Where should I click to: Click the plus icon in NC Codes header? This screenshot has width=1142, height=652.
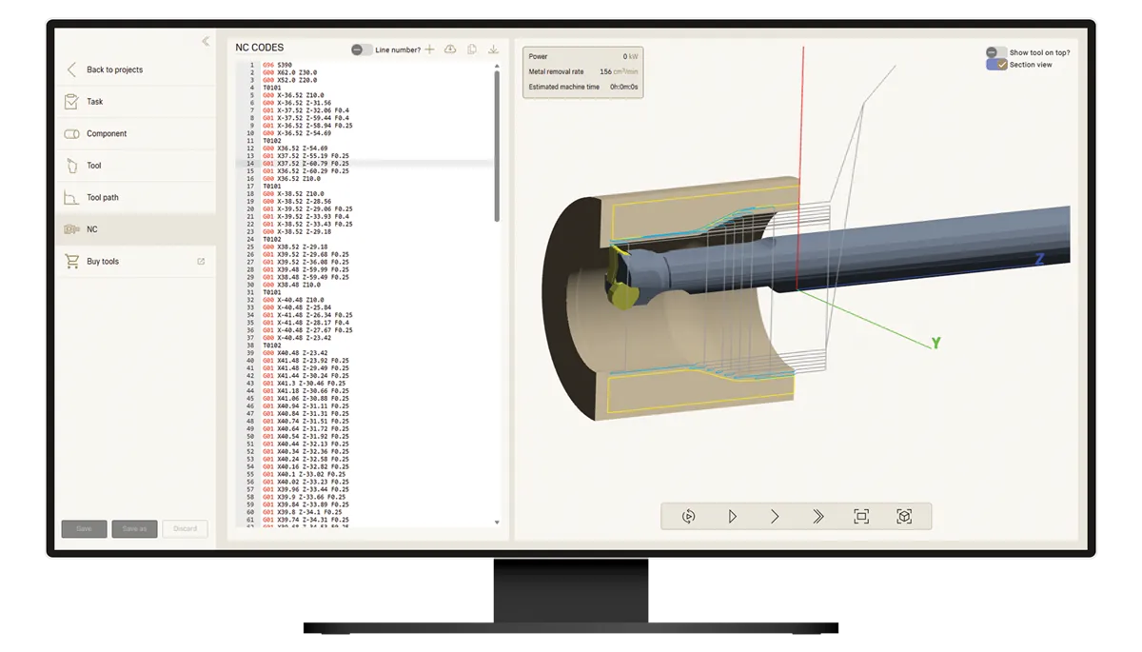tap(429, 49)
